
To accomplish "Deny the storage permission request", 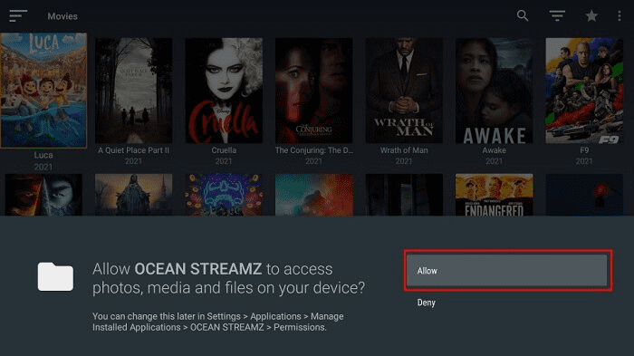I will point(427,303).
